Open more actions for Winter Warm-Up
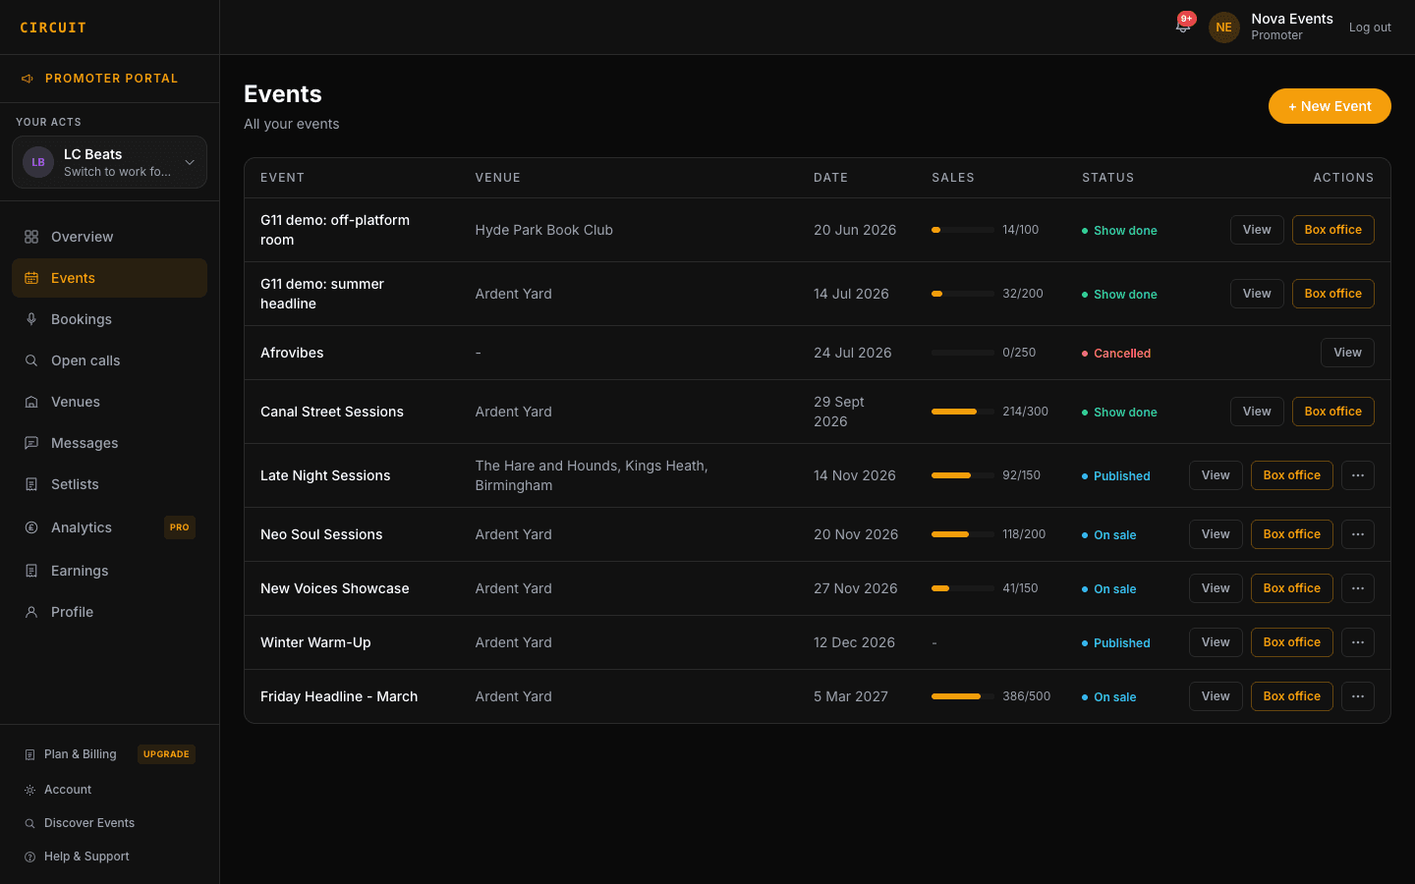The width and height of the screenshot is (1415, 884). (x=1358, y=642)
